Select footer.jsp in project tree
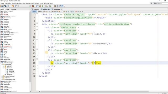Image resolution: width=168 pixels, height=94 pixels. pyautogui.click(x=12, y=71)
